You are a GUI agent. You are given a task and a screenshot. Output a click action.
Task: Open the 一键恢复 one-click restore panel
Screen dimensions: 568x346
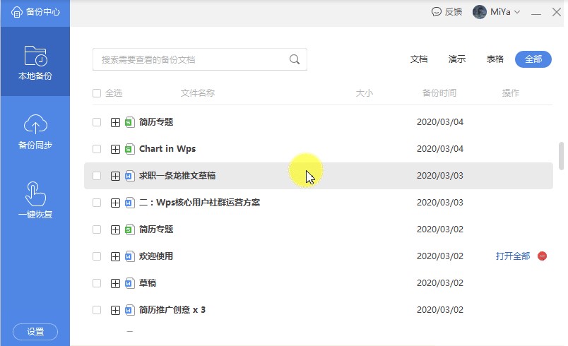35,200
